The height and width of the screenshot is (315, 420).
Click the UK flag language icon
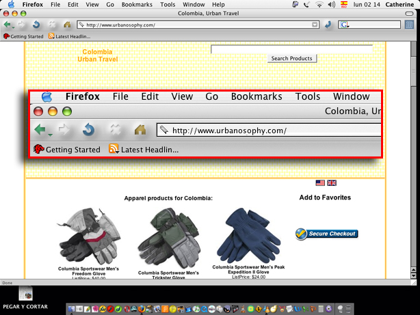(x=332, y=183)
